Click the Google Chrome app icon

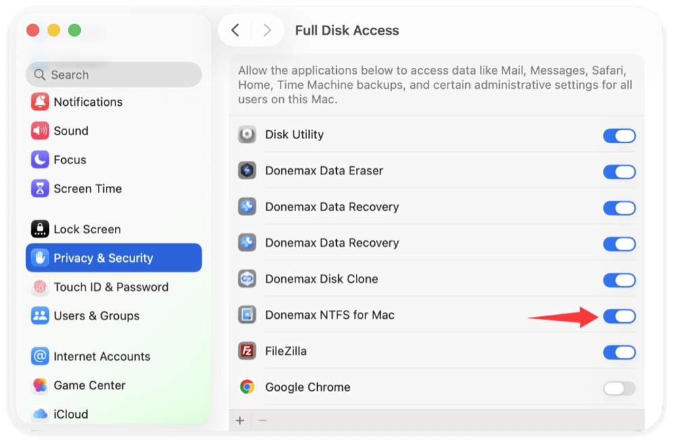pos(247,387)
